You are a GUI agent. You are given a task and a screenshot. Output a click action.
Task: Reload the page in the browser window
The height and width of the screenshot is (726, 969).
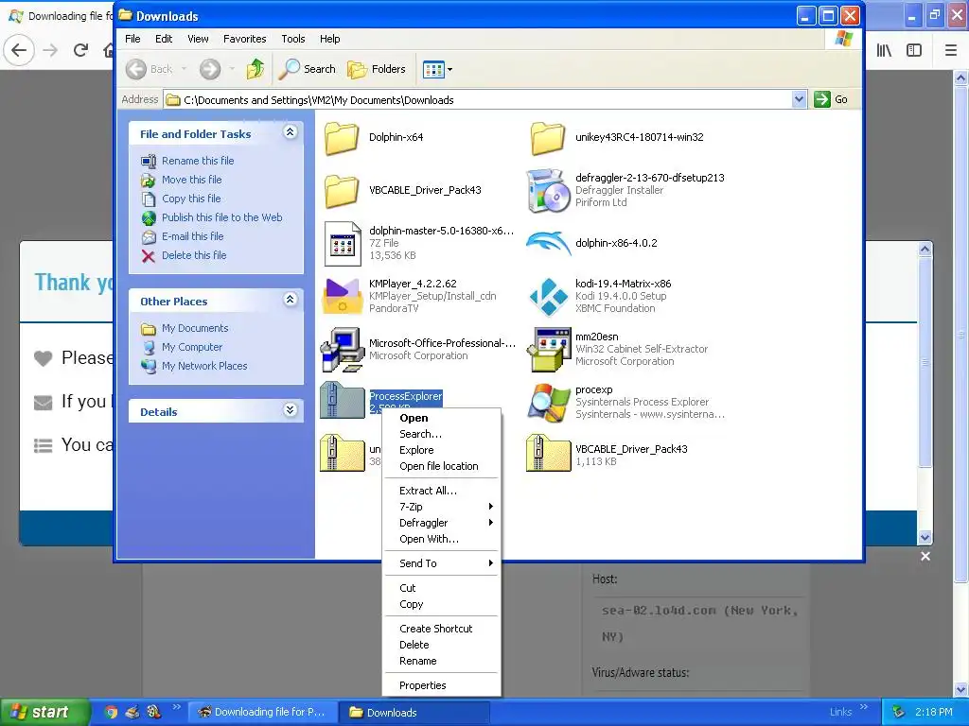80,50
